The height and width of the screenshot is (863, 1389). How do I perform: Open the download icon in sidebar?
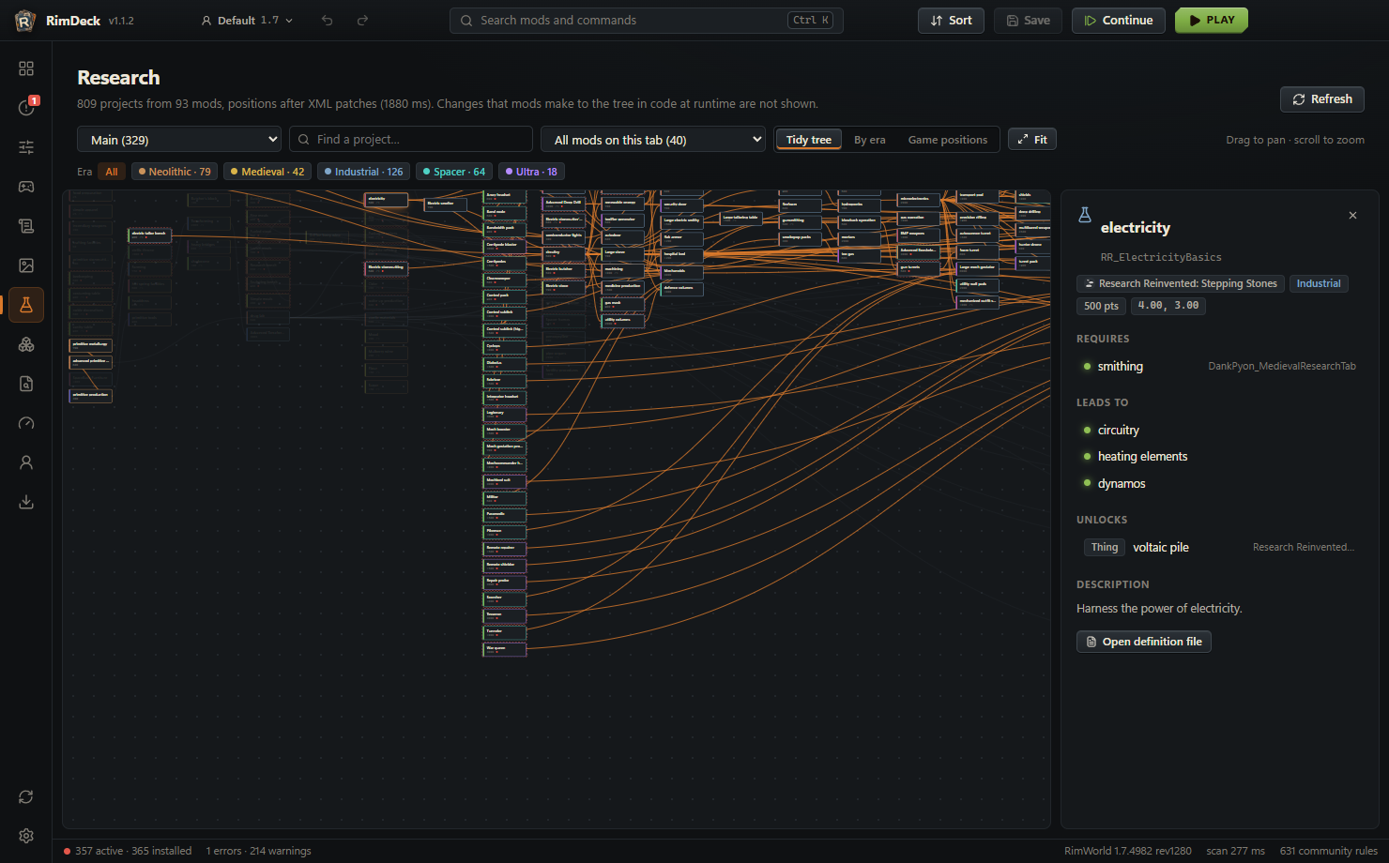(26, 502)
